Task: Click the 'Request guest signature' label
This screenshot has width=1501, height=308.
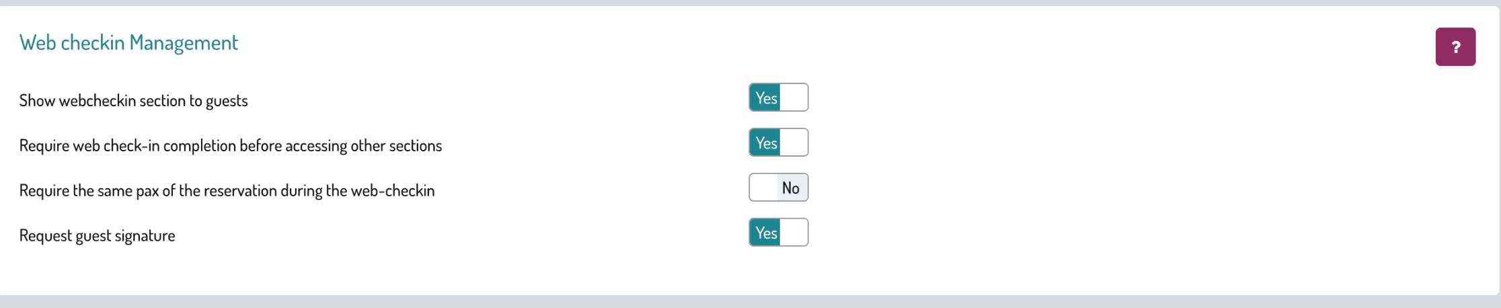Action: 97,236
